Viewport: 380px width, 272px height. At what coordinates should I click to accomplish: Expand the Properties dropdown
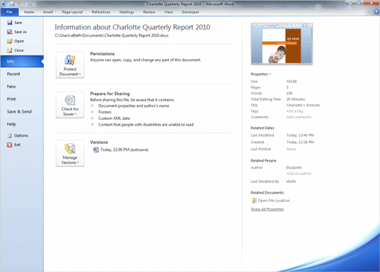click(261, 74)
